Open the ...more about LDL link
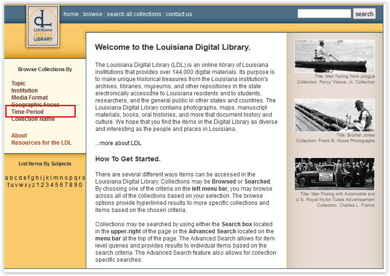The height and width of the screenshot is (276, 390). [x=118, y=143]
